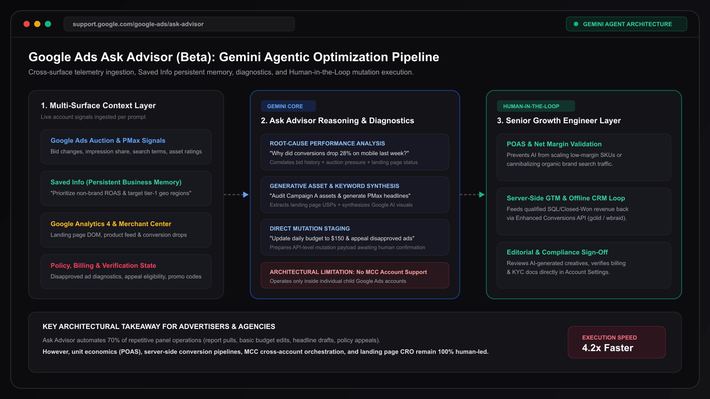Viewport: 710px width, 399px height.
Task: Select the Google Analytics 4 & Merchant Center card
Action: point(126,230)
